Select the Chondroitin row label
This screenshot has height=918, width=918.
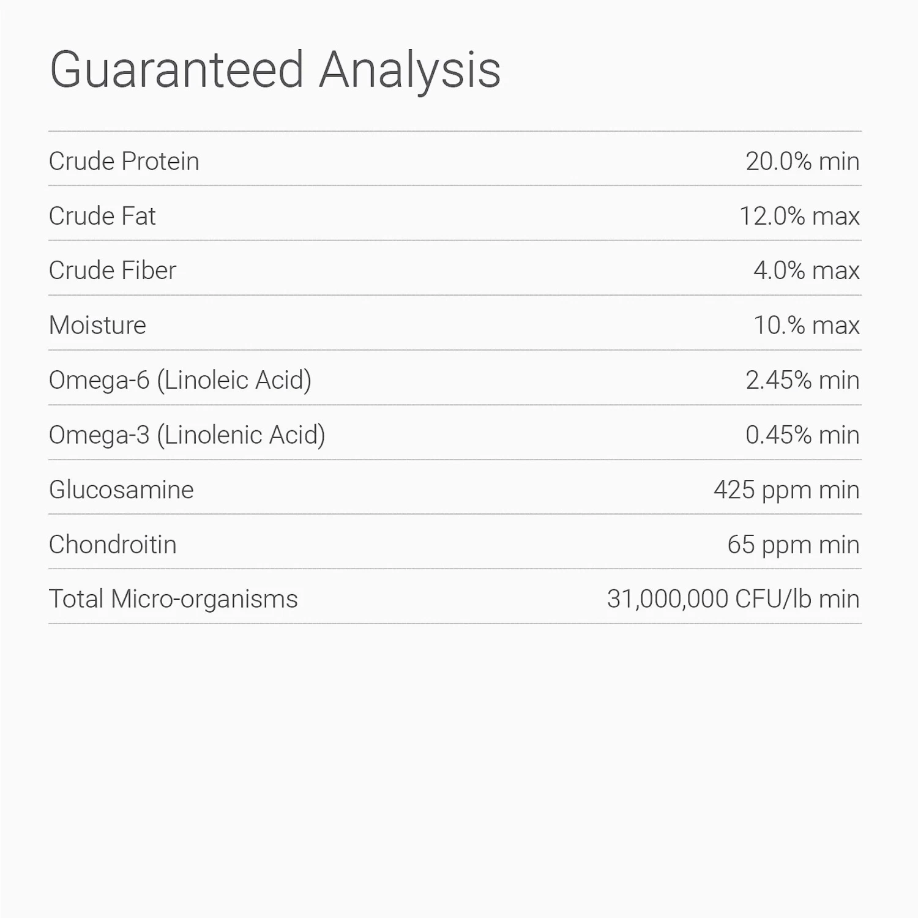(x=113, y=545)
